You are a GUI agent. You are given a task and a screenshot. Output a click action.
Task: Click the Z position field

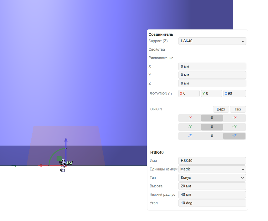[212, 83]
